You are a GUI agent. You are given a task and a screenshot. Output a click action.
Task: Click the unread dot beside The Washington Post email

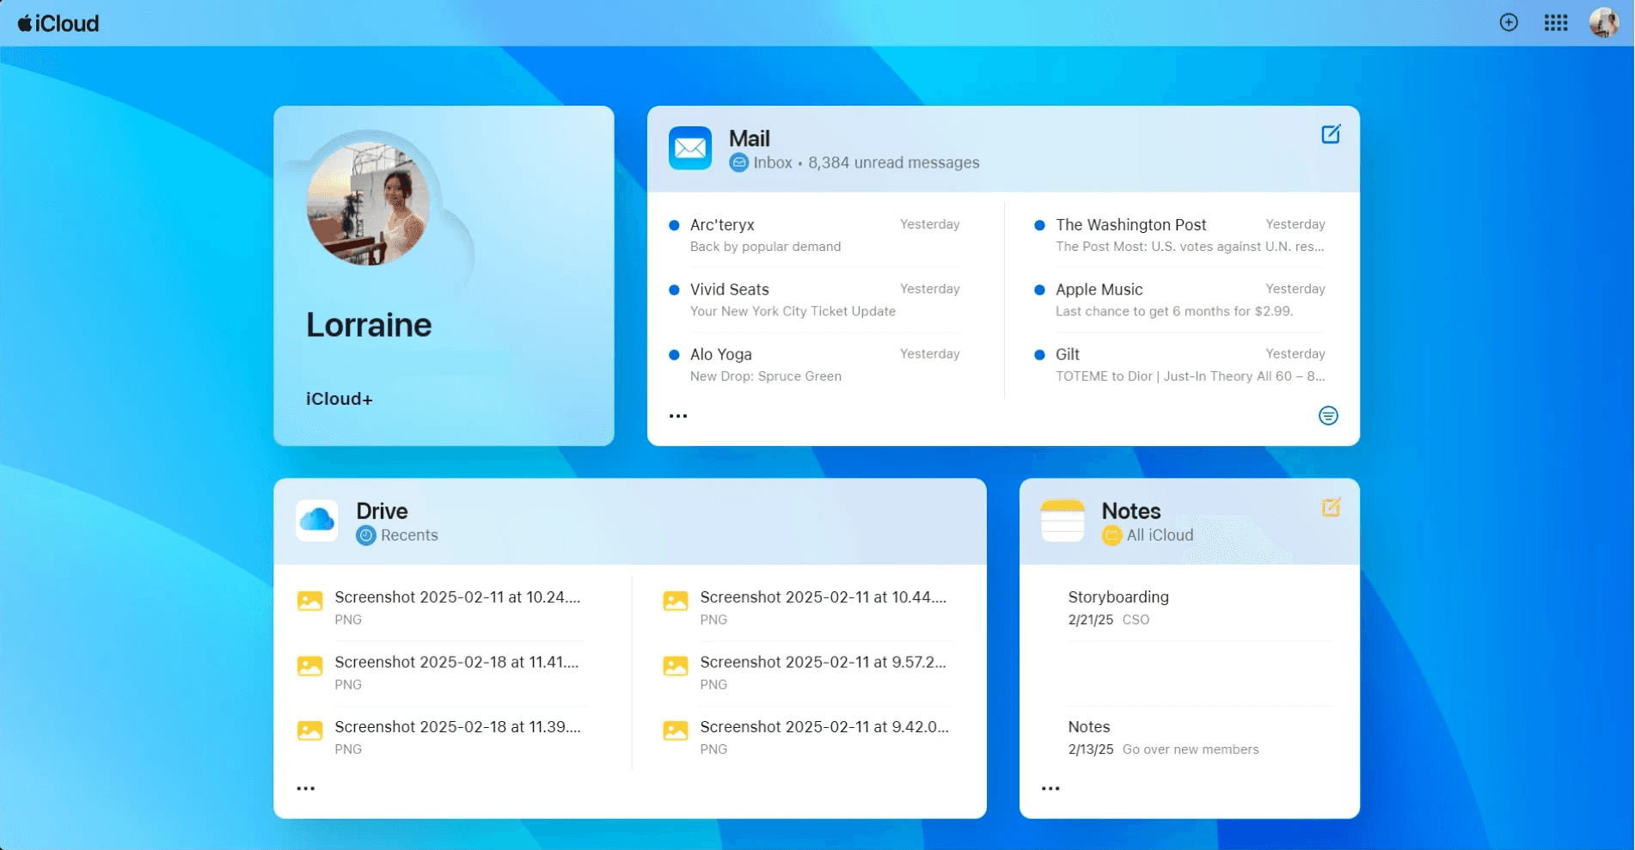pos(1039,225)
